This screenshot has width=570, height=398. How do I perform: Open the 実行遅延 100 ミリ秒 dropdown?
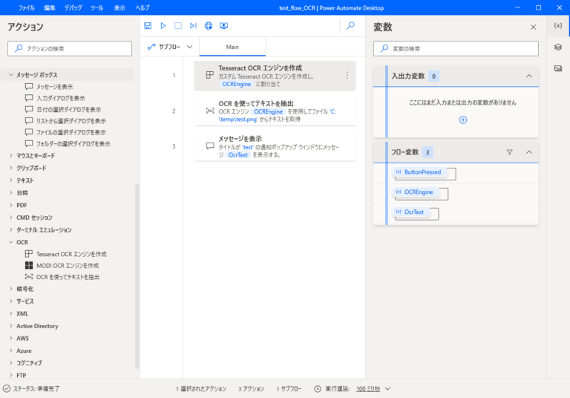(x=373, y=389)
